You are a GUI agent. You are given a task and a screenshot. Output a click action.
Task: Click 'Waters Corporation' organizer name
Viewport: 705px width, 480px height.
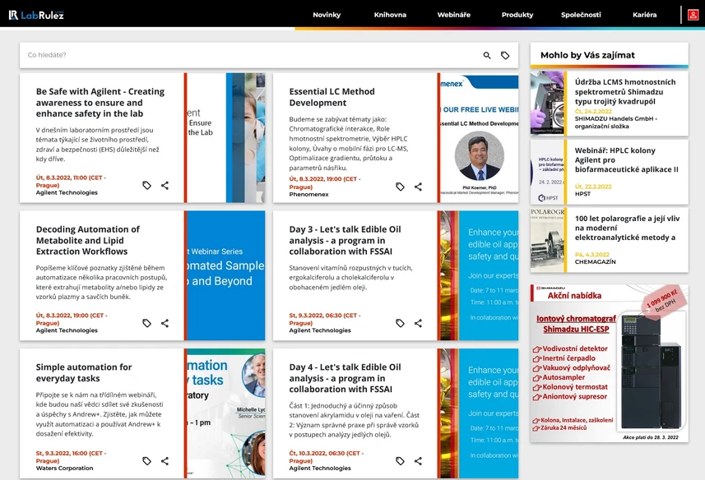click(65, 468)
